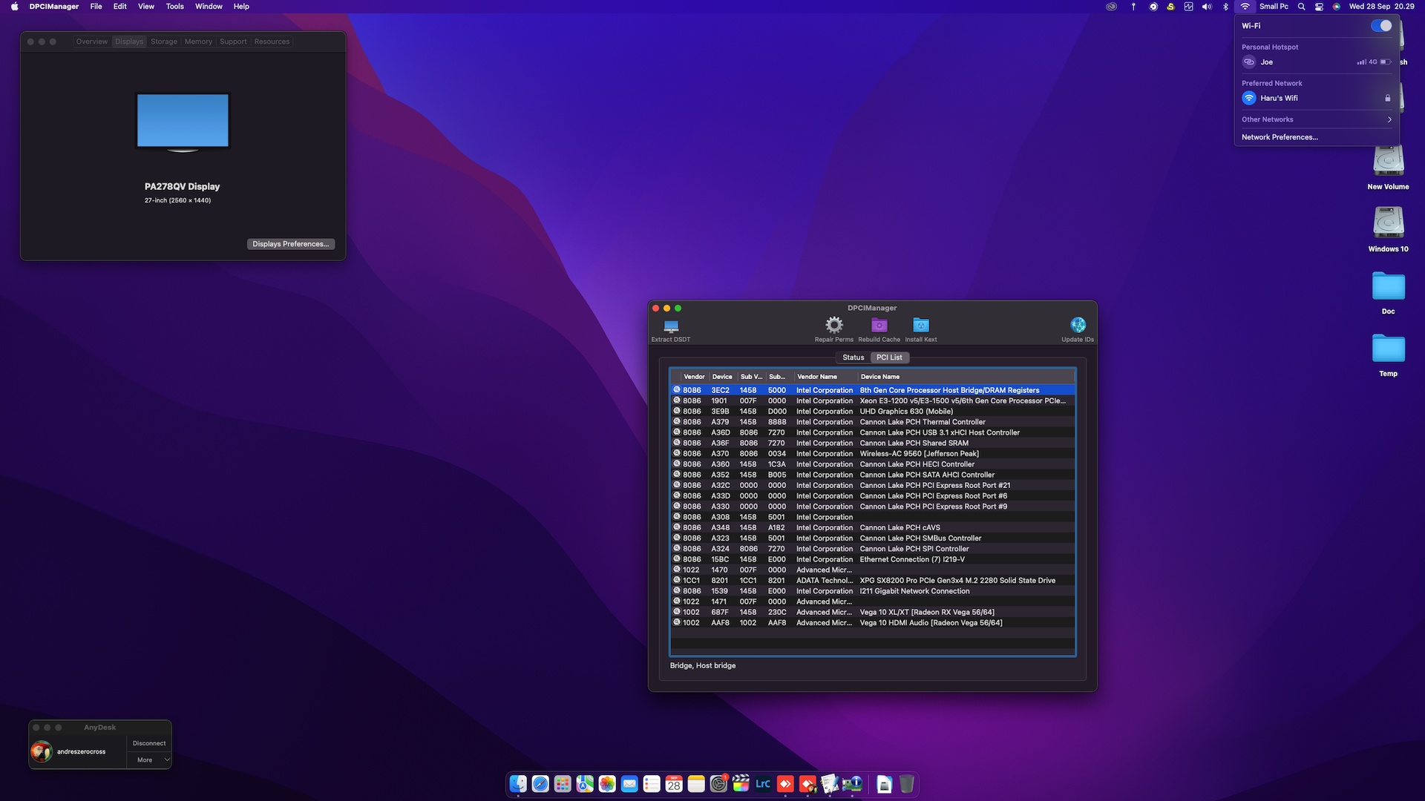Click the Bluetooth menu bar icon
Screen dimensions: 1425x801
tap(1225, 7)
